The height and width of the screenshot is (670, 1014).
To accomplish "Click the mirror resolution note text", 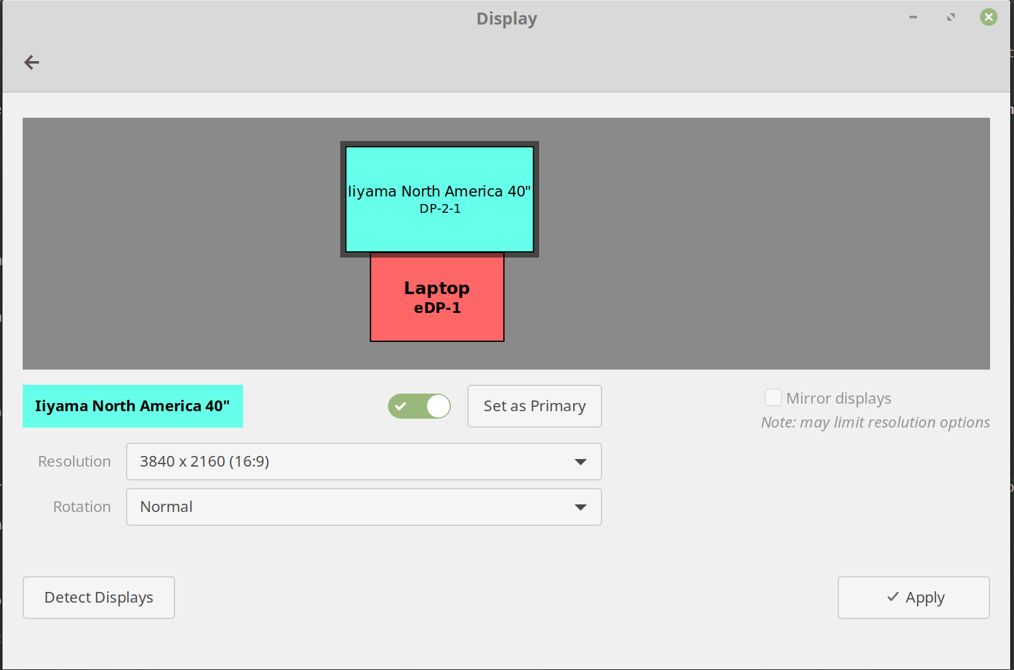I will (875, 422).
